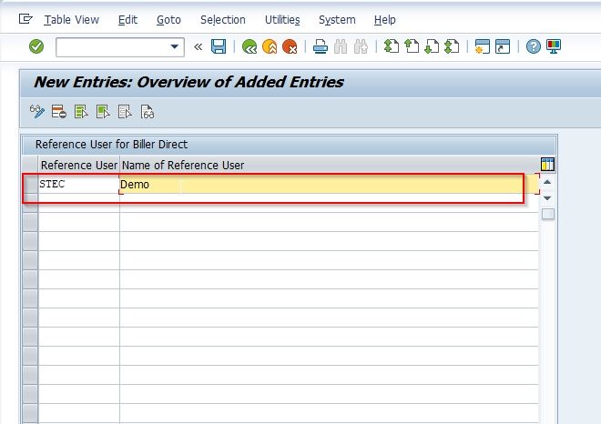Go to Next Page icon
This screenshot has height=424, width=601.
[432, 46]
